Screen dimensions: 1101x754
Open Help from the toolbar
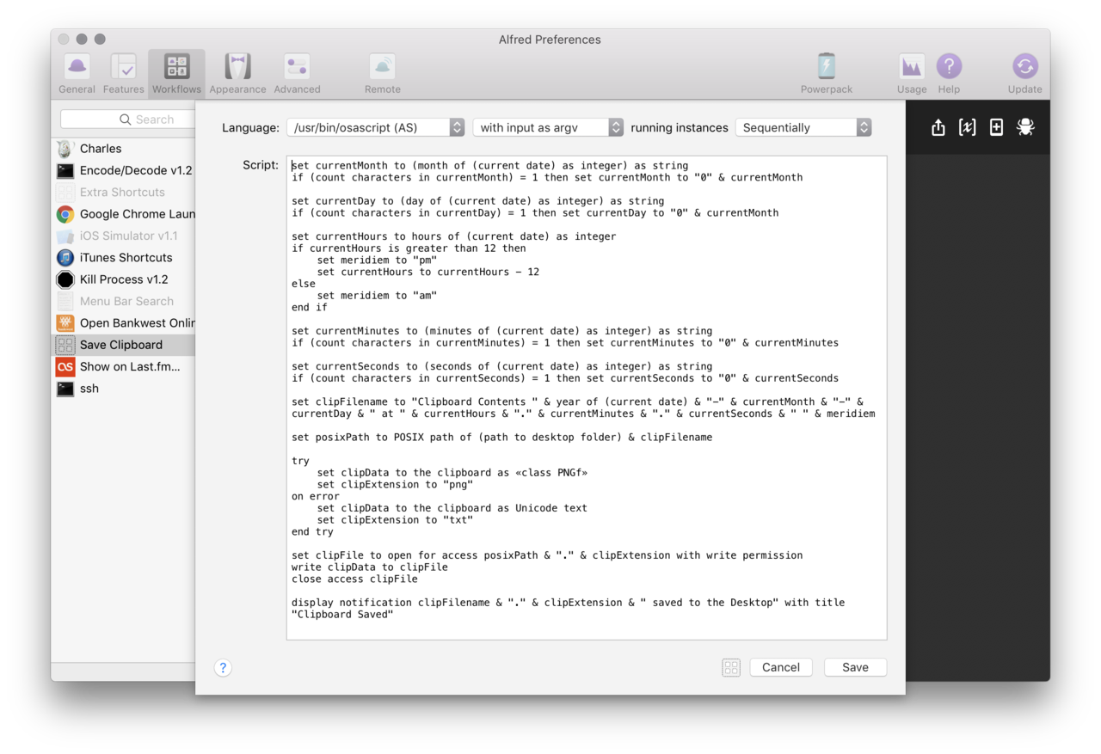coord(949,73)
